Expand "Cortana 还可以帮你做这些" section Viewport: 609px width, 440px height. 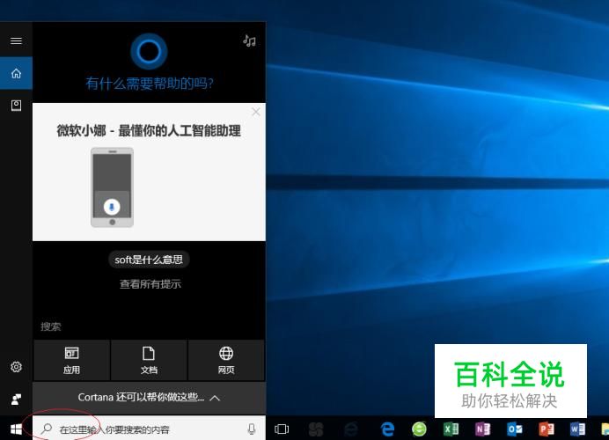(x=149, y=398)
